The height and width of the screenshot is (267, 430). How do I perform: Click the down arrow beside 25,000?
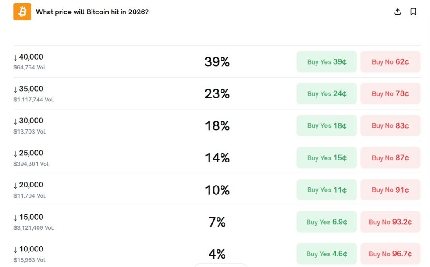(x=14, y=153)
